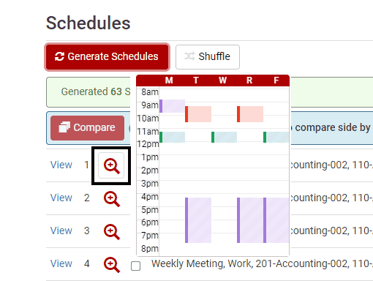The width and height of the screenshot is (373, 281).
Task: Select Friday evening purple block in preview
Action: pyautogui.click(x=276, y=220)
